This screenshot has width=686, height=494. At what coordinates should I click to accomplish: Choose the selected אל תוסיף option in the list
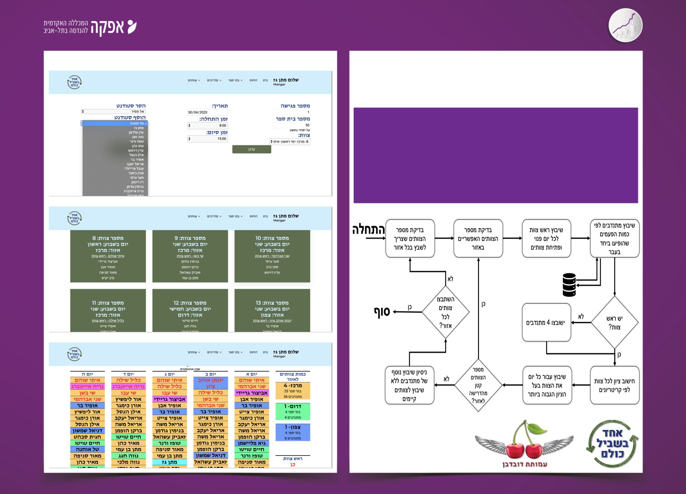(x=115, y=123)
